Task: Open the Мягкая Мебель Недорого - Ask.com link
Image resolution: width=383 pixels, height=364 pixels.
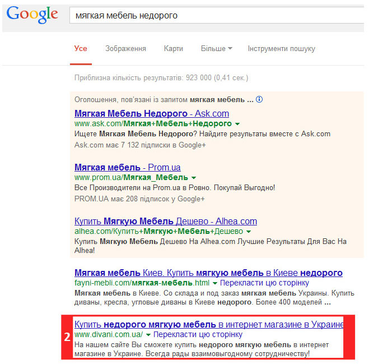Action: pos(152,113)
